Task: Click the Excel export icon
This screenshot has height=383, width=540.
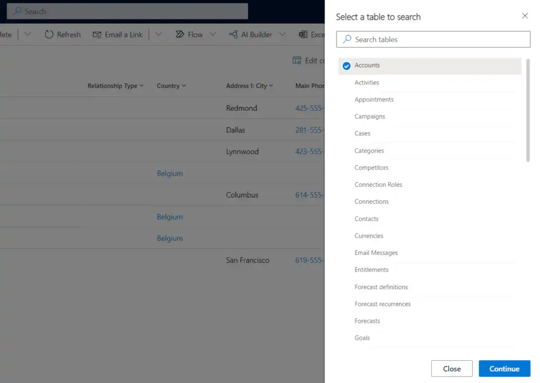Action: (303, 34)
